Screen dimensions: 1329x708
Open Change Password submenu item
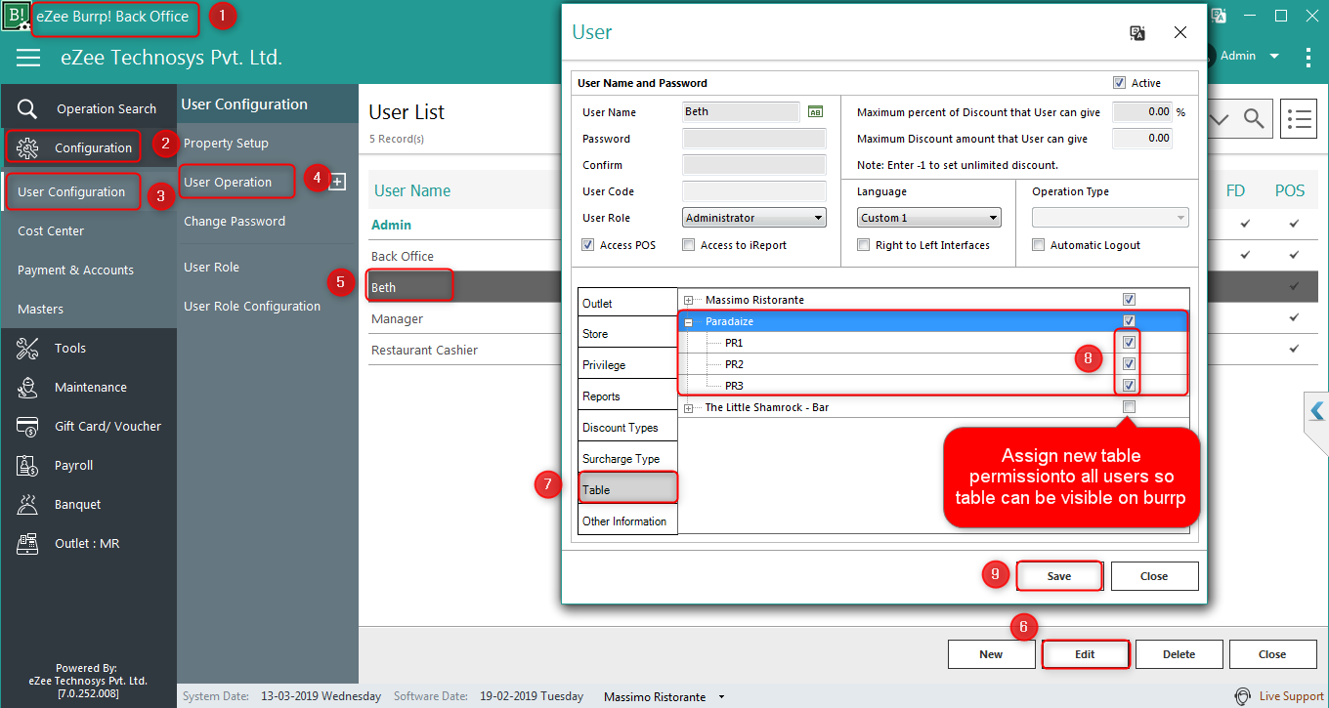pos(235,221)
